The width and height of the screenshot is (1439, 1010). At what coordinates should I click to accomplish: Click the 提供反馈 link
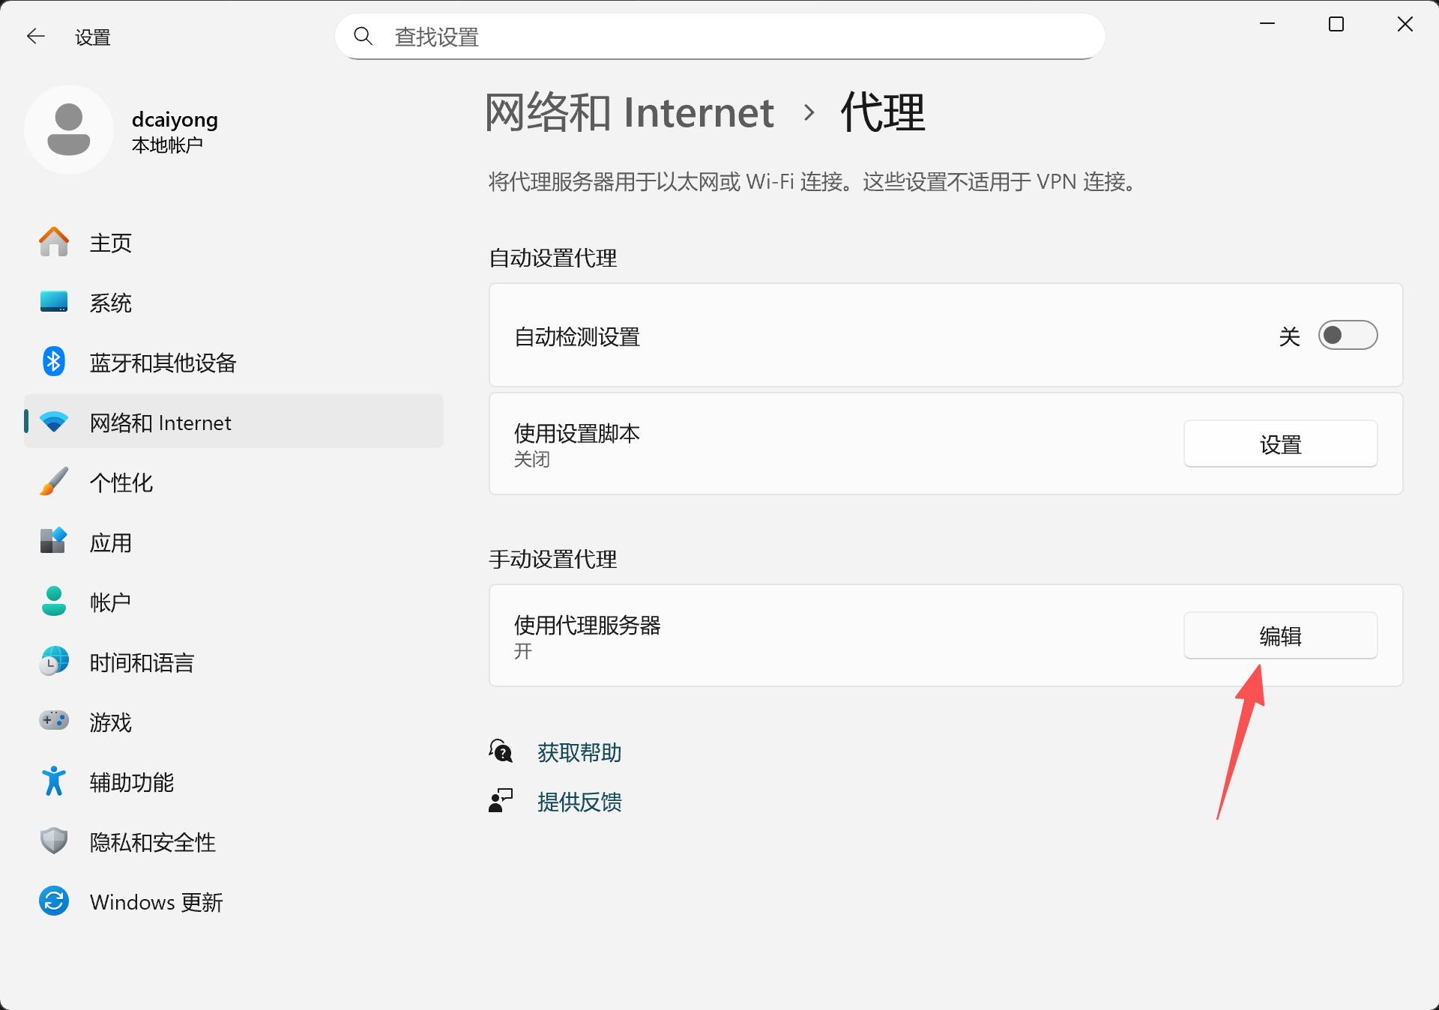coord(579,802)
